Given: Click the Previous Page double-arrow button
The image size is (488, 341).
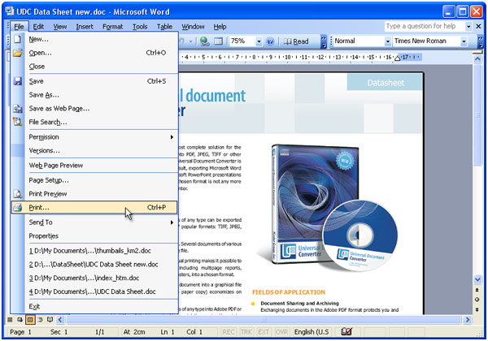Looking at the screenshot, I should click(477, 290).
